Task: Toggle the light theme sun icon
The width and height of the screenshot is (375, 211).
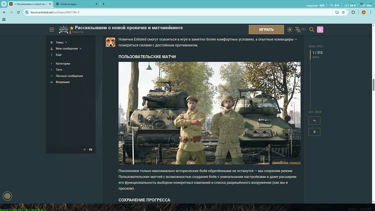Action: click(289, 29)
